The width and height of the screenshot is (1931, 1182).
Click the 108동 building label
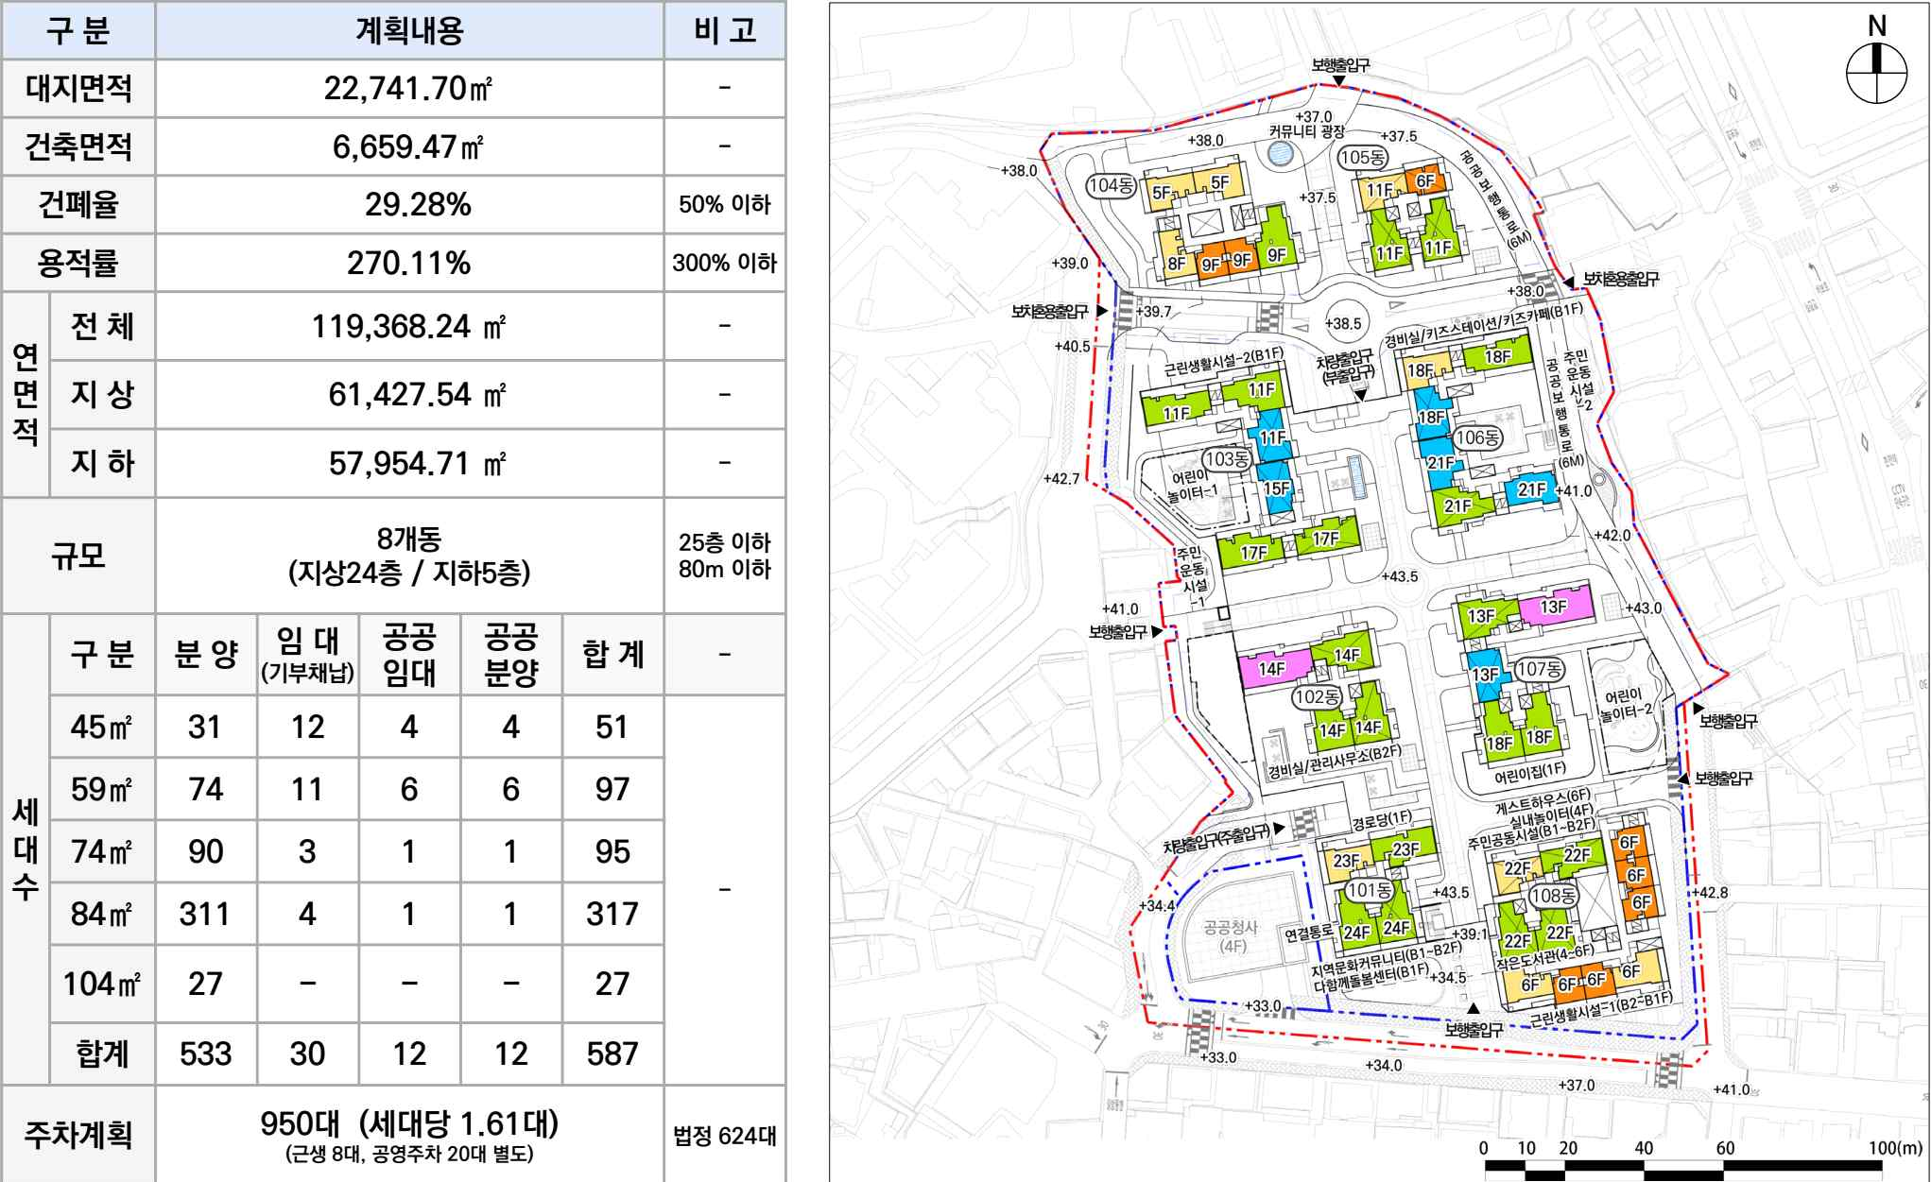point(1553,896)
